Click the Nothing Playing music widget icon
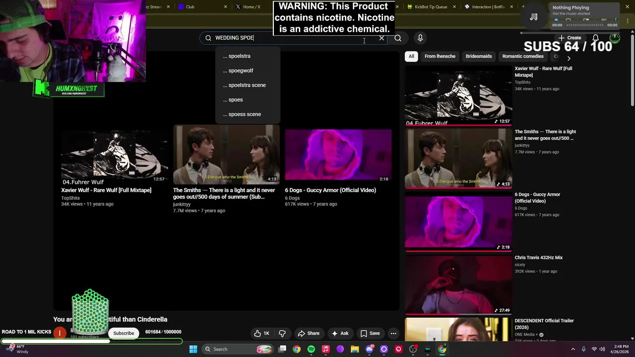The image size is (635, 357). [534, 17]
